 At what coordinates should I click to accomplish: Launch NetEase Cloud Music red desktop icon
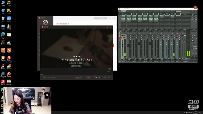click(3, 82)
